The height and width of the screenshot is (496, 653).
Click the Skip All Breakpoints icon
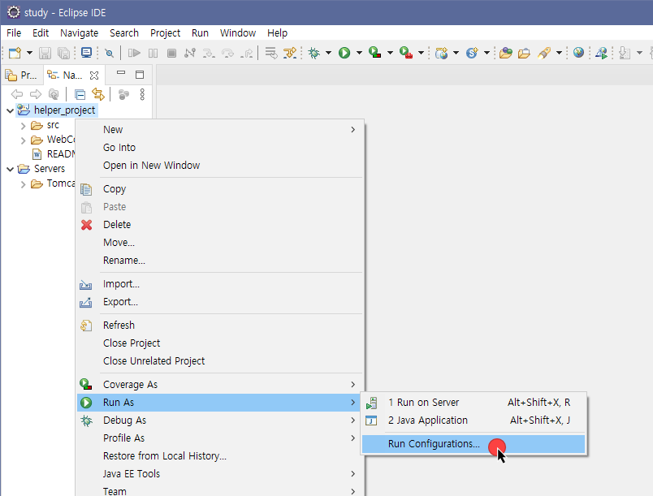(109, 53)
